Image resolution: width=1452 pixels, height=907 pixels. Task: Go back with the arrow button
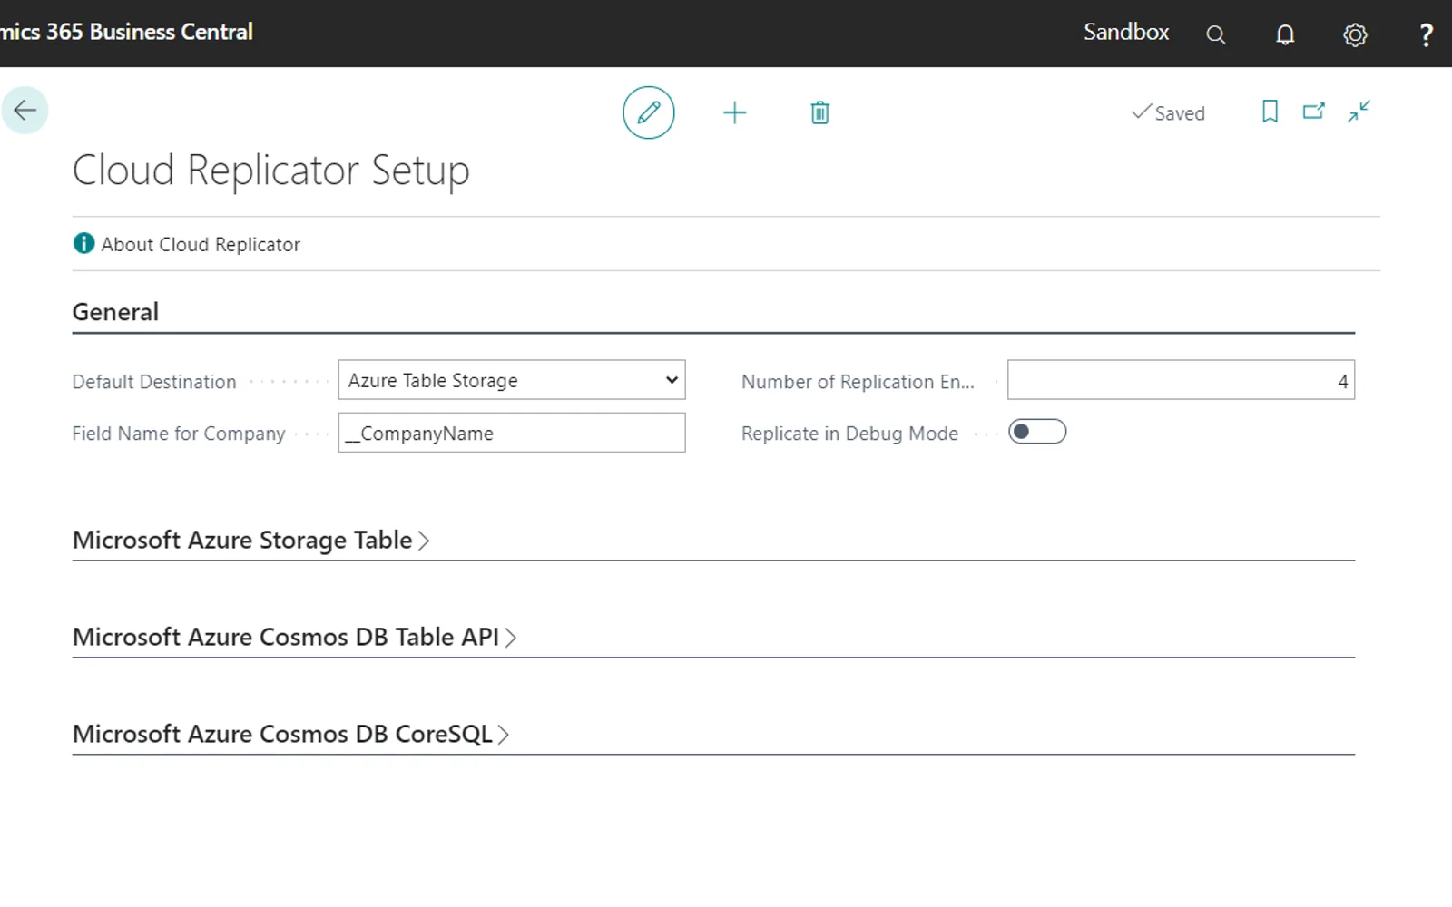25,111
